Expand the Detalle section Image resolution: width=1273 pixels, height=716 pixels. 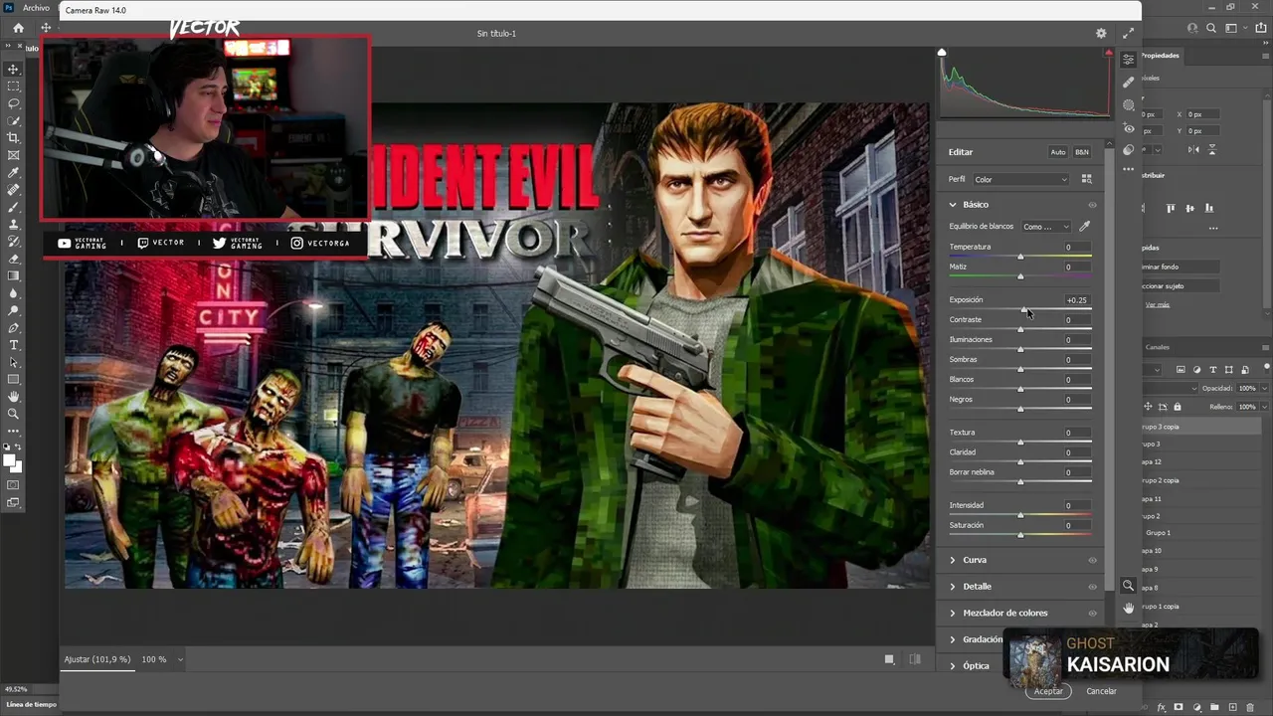click(x=953, y=587)
